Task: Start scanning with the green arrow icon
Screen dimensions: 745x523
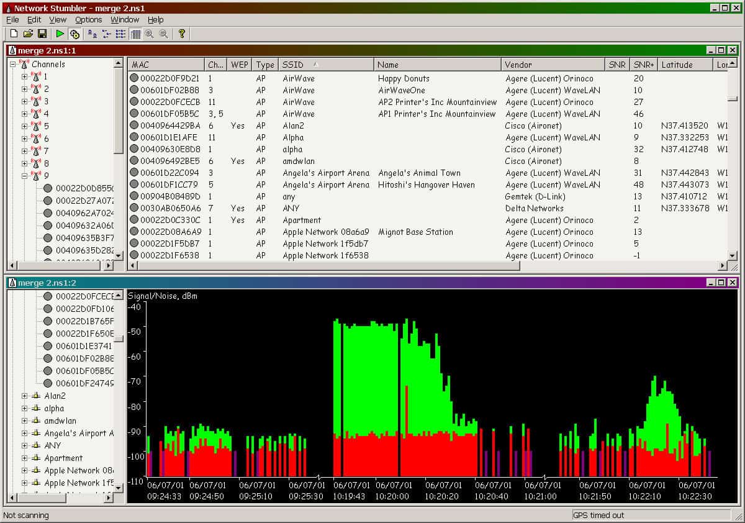Action: tap(60, 34)
